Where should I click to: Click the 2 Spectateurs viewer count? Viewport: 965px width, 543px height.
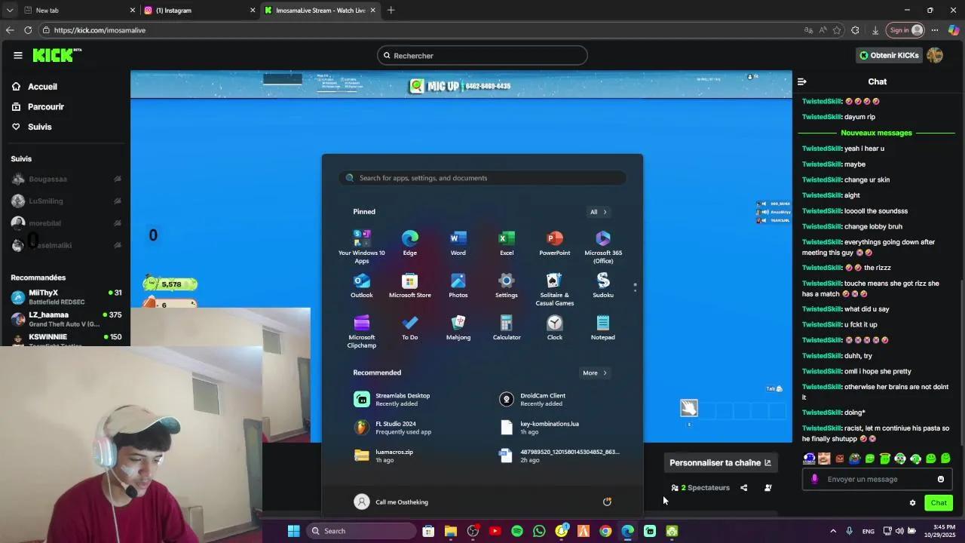(x=700, y=488)
